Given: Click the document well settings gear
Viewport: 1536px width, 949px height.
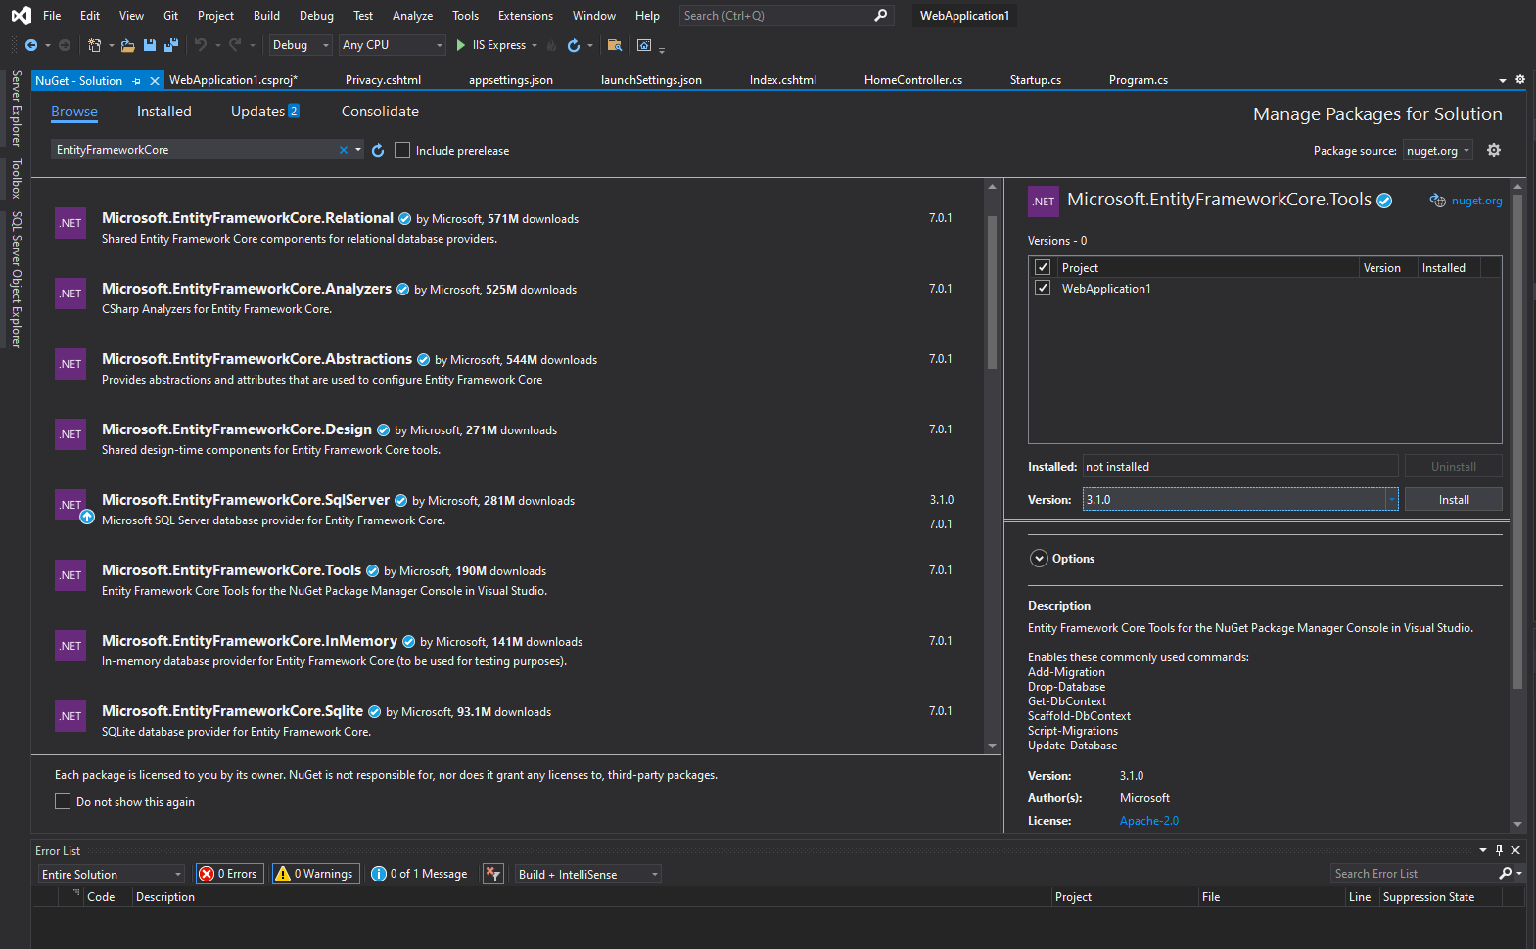Looking at the screenshot, I should 1520,79.
